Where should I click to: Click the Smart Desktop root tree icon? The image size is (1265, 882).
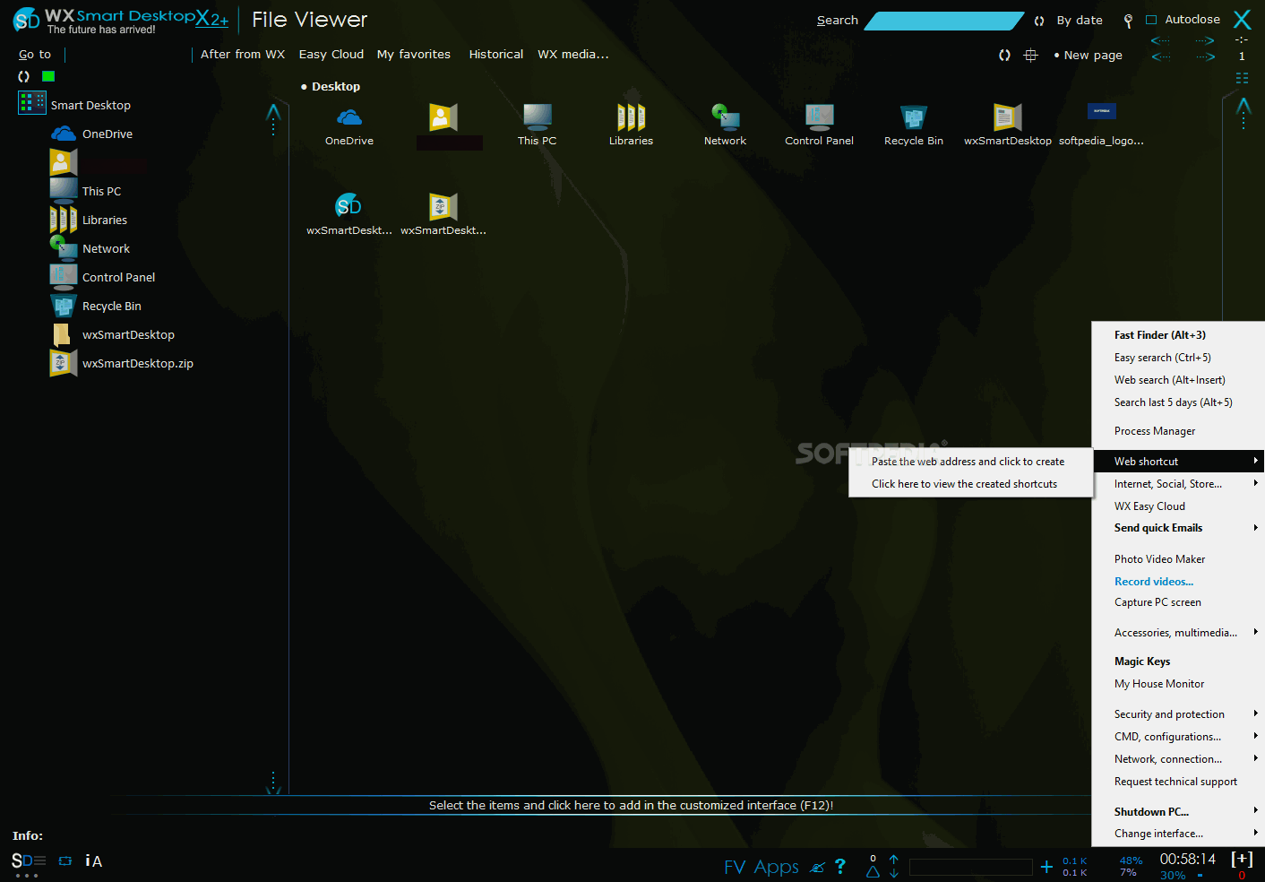tap(32, 103)
